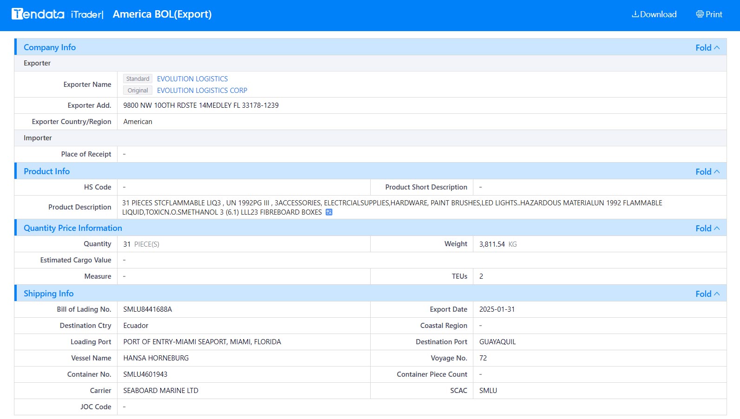Select the quantity value 31 PIECE(S)
The image size is (740, 419).
pyautogui.click(x=141, y=244)
